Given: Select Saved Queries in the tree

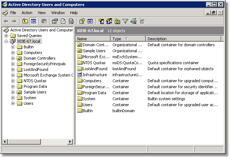Looking at the screenshot, I should coord(29,36).
